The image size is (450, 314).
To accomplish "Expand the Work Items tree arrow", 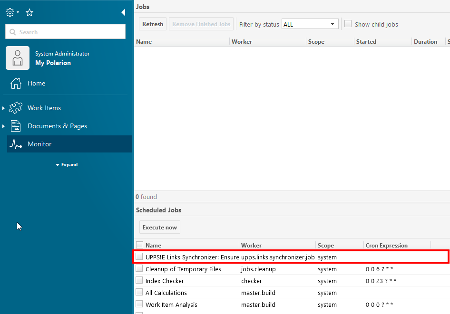I will 3,108.
